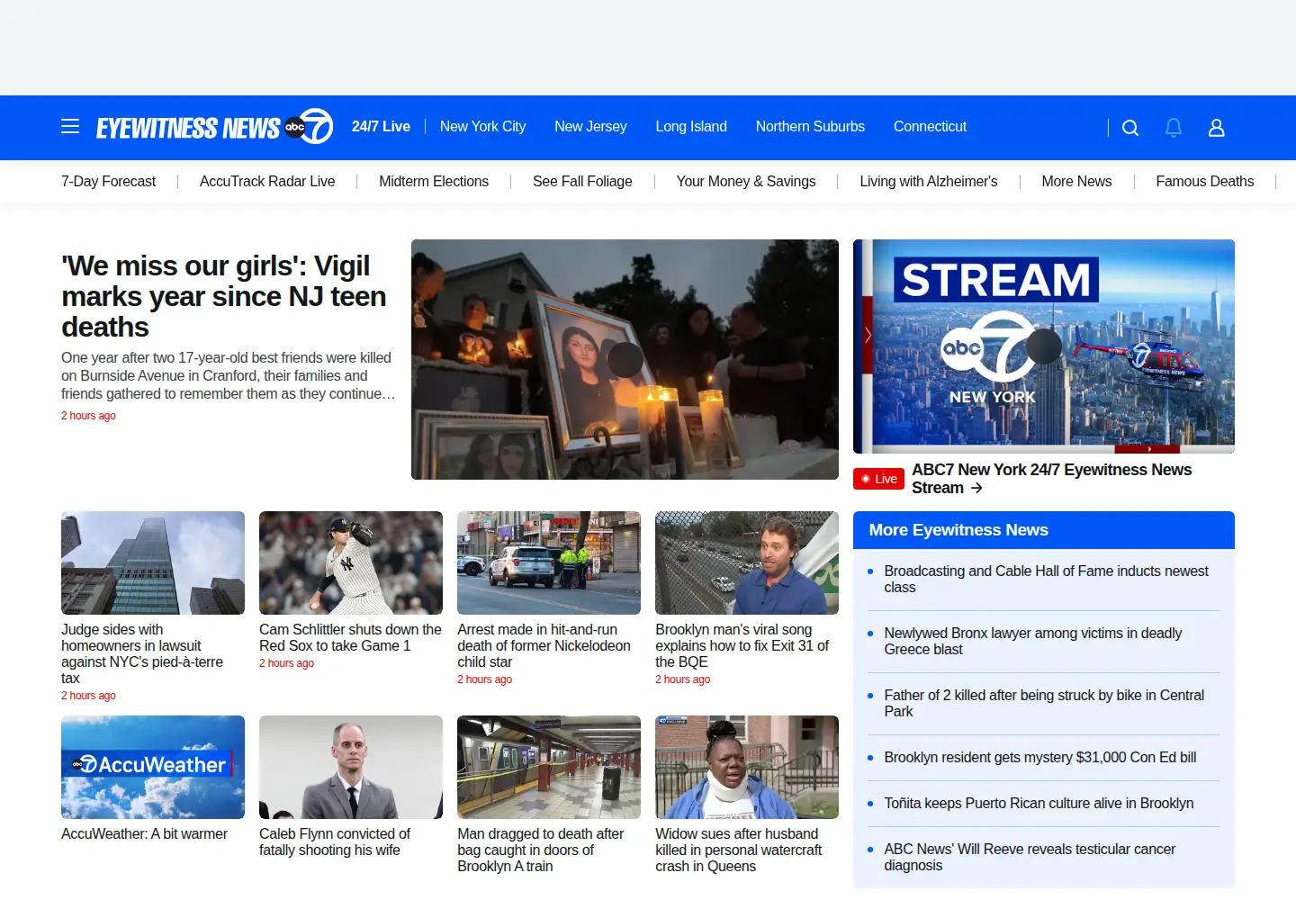This screenshot has width=1296, height=900.
Task: Open Widow sues after husband killed headline
Action: click(738, 850)
